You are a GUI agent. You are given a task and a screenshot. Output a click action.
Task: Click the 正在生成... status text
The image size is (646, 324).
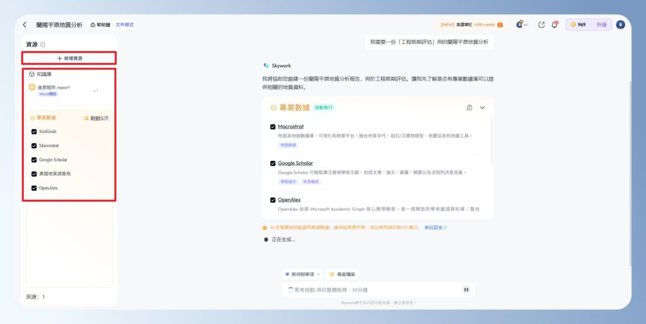coord(283,240)
